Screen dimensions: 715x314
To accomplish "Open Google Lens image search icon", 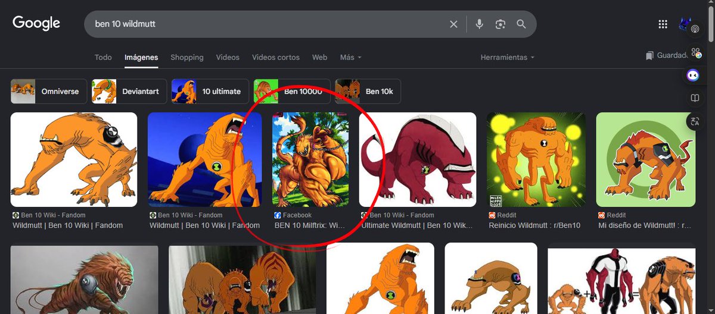I will click(x=500, y=24).
